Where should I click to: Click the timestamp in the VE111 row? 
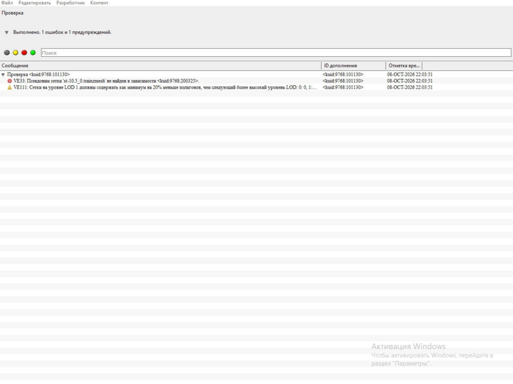[409, 88]
